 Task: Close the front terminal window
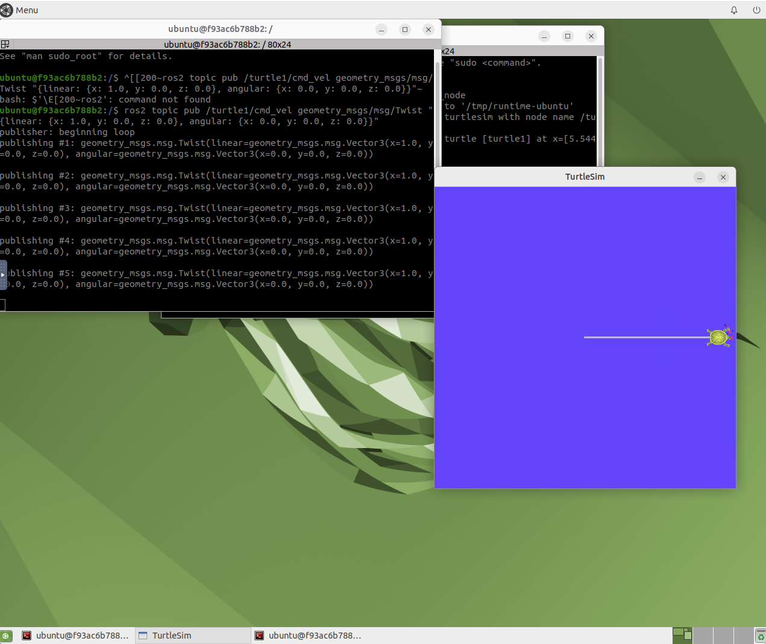[x=429, y=29]
